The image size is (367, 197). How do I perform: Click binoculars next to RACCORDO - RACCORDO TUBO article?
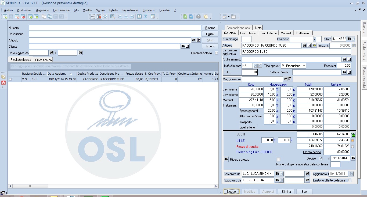[305, 46]
